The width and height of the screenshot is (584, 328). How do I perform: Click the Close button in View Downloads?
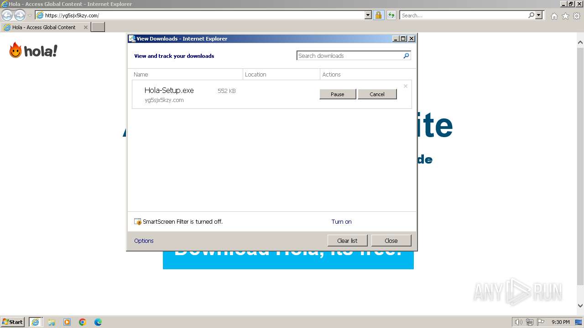391,241
